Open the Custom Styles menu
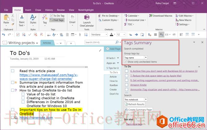Screen dimensions: 207x130 [x=108, y=20]
